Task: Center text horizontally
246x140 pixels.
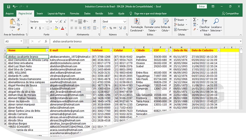Action: (x=76, y=28)
